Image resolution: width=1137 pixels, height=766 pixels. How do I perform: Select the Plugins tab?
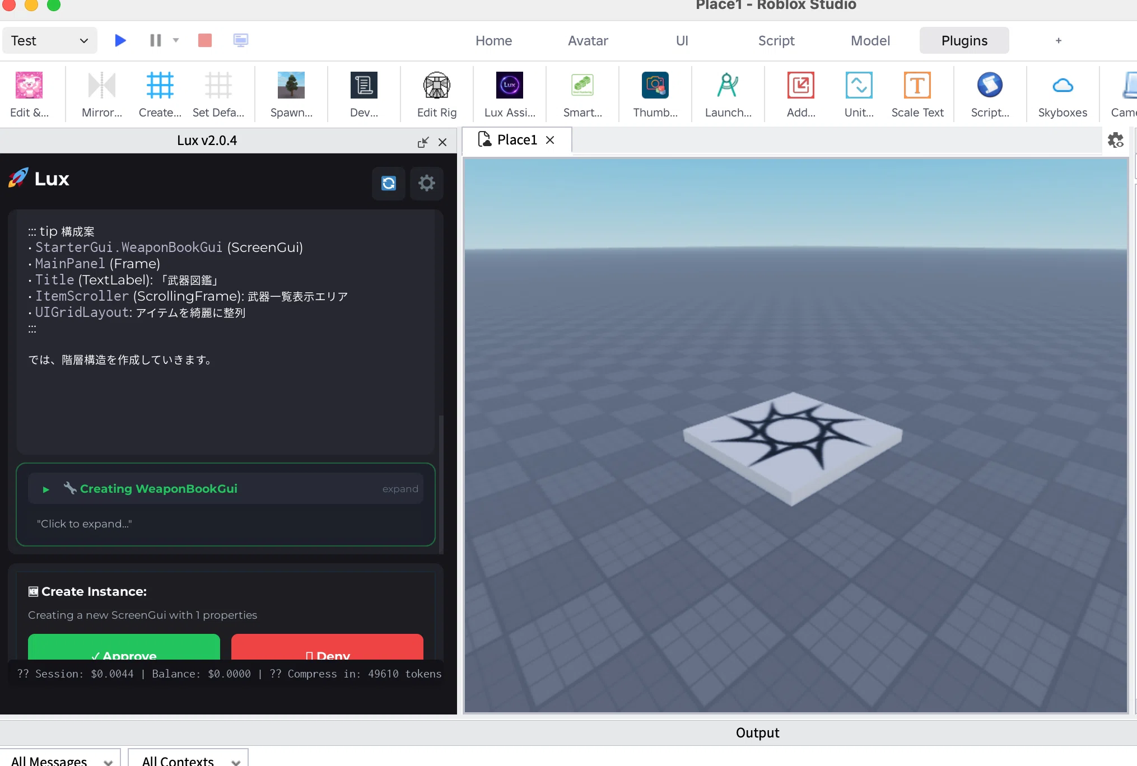pyautogui.click(x=964, y=40)
